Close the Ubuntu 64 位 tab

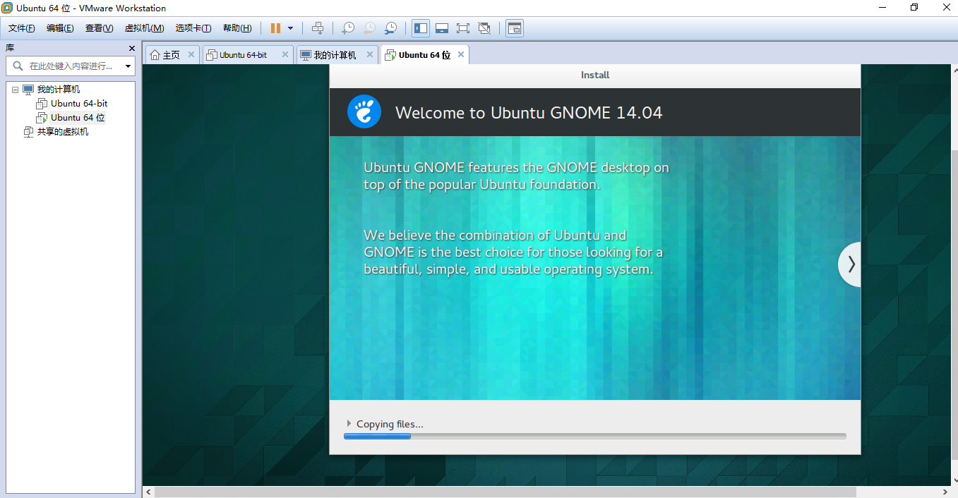tap(460, 54)
